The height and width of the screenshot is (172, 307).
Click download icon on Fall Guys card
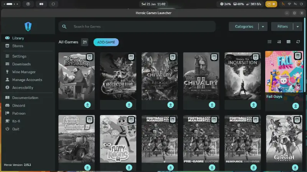[295, 106]
